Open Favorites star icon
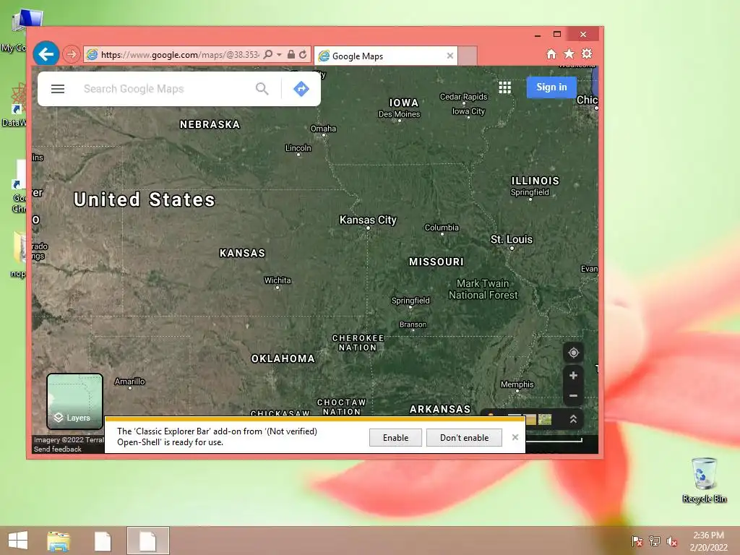The height and width of the screenshot is (555, 740). pyautogui.click(x=569, y=53)
